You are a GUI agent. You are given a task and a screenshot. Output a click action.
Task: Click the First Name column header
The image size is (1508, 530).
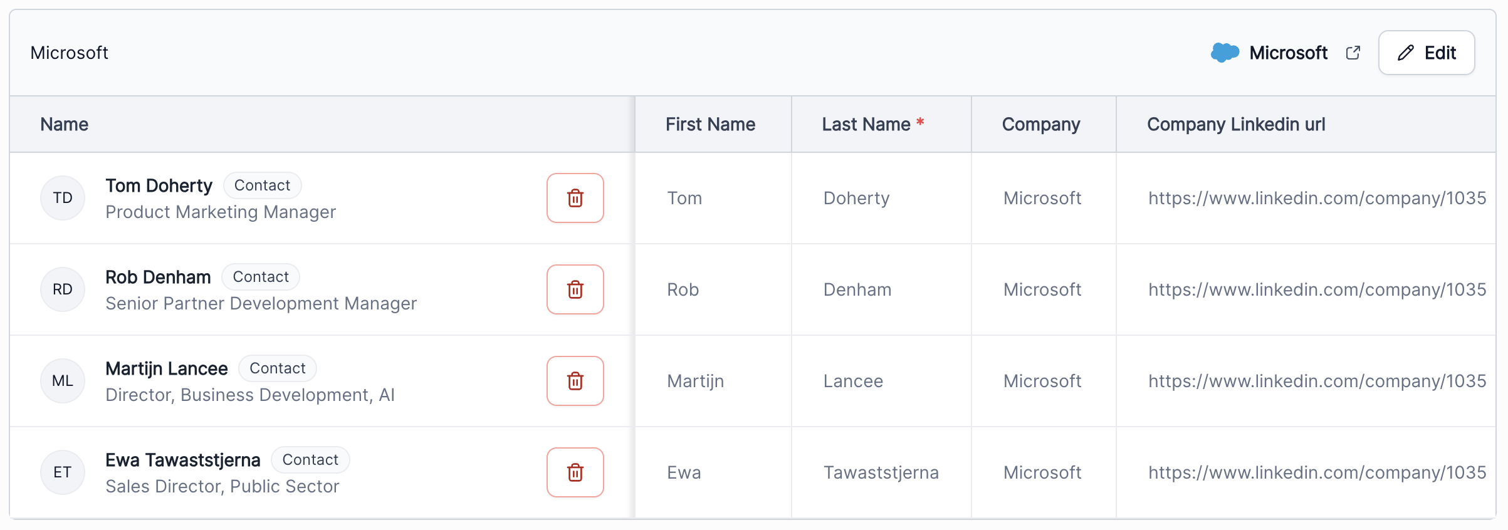pos(710,124)
